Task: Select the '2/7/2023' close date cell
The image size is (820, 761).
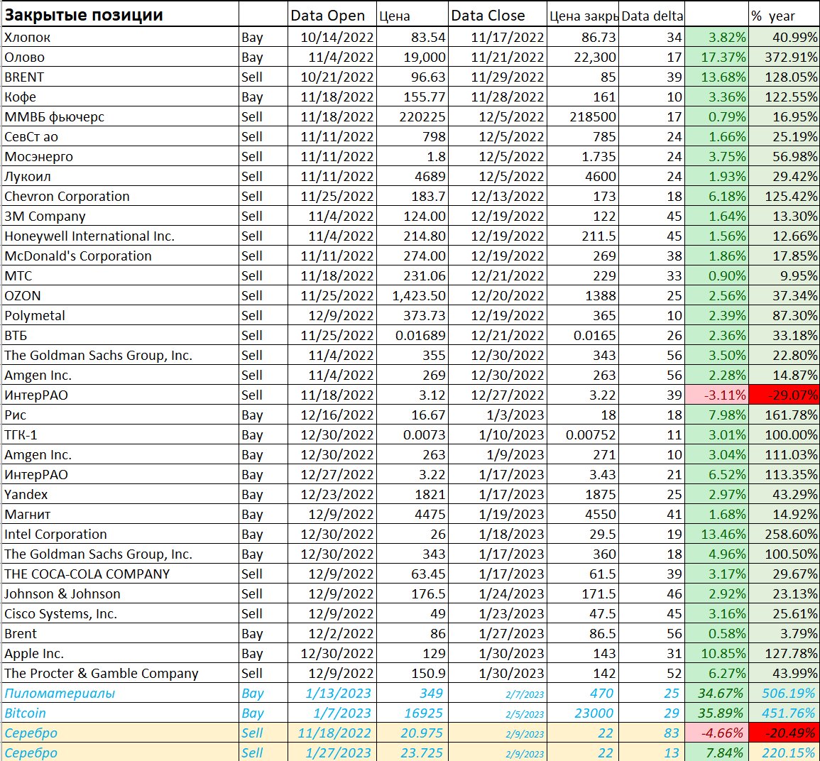Action: [498, 693]
